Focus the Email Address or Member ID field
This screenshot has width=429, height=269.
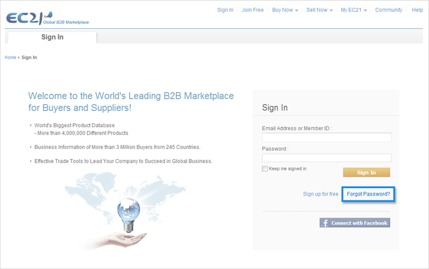[x=326, y=138]
